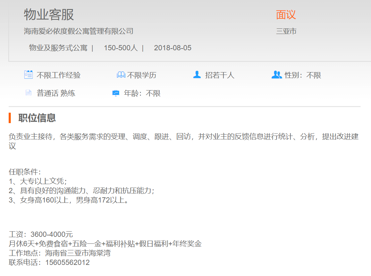Click the salary line 3600-4000元
The image size is (371, 276).
coord(51,235)
